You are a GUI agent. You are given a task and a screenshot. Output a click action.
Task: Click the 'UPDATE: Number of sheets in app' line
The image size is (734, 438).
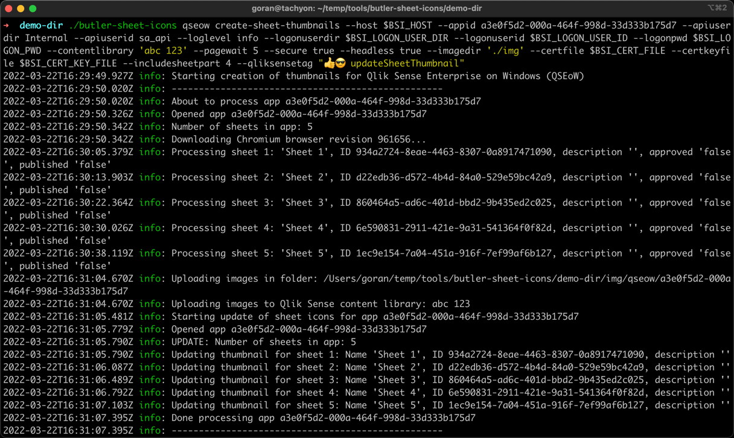[x=180, y=342]
